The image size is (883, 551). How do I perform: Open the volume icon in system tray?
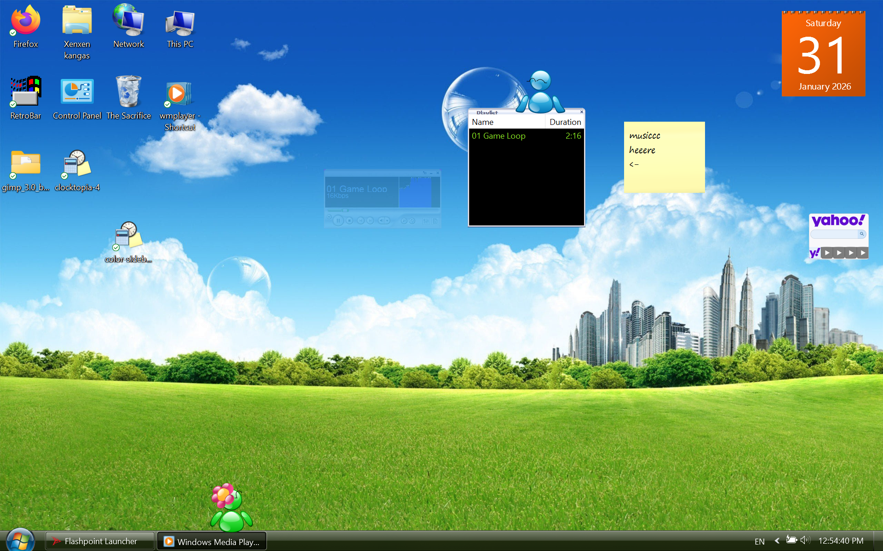[805, 540]
